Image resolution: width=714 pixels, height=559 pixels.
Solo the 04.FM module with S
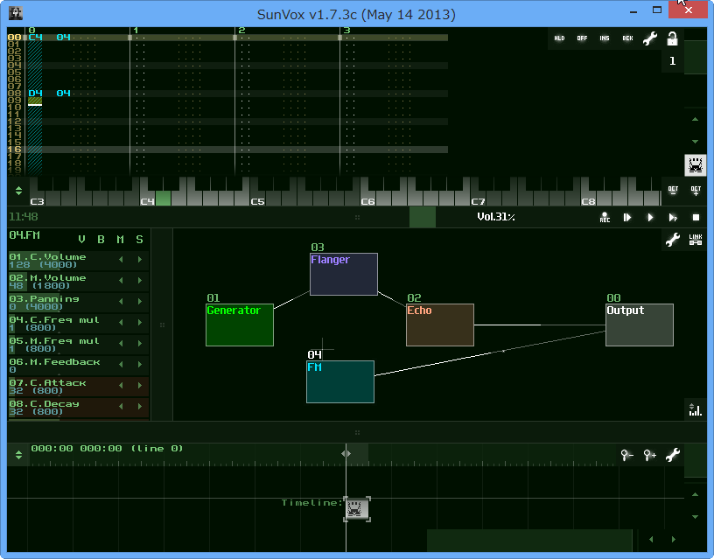(x=139, y=240)
